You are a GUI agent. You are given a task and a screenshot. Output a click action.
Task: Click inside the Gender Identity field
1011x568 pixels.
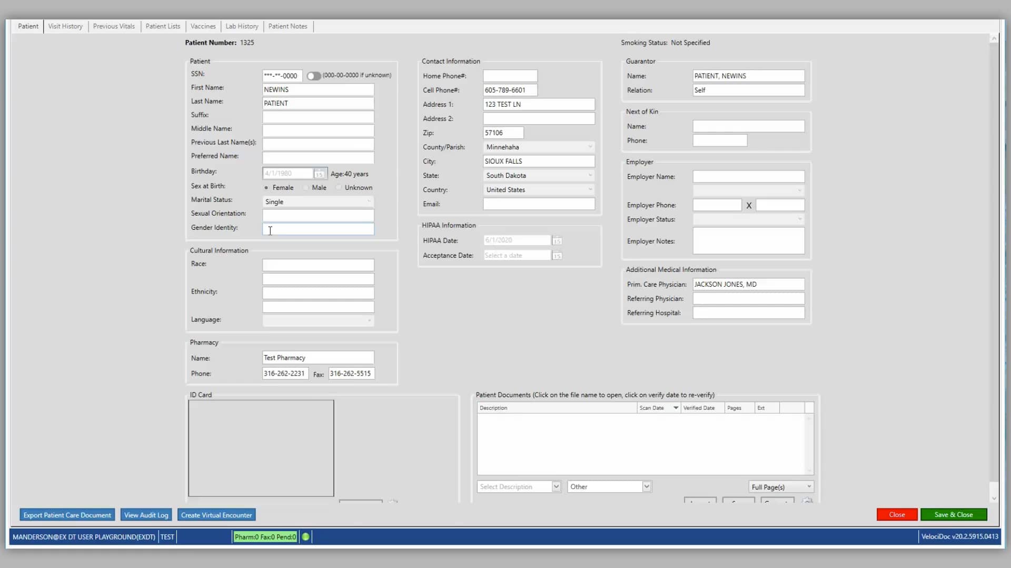point(318,229)
